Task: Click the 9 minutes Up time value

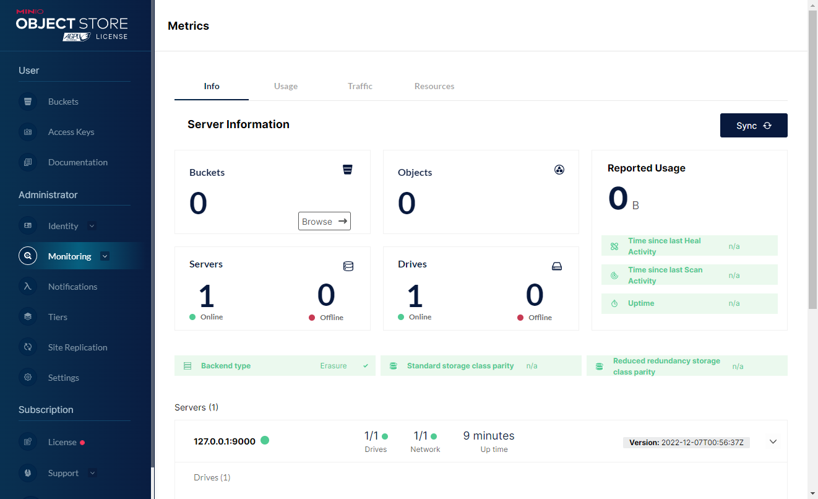Action: click(x=489, y=436)
